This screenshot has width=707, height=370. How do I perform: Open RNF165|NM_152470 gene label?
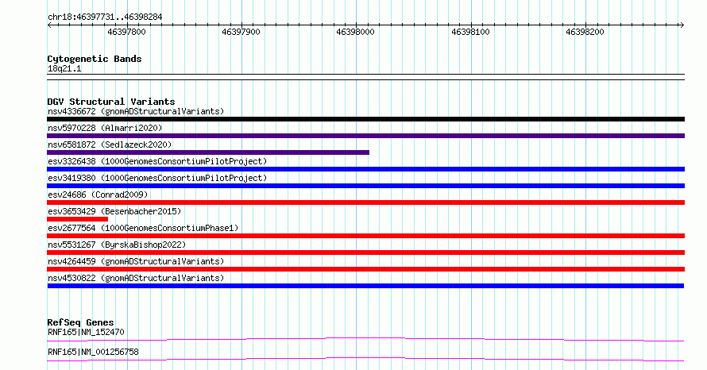point(86,332)
